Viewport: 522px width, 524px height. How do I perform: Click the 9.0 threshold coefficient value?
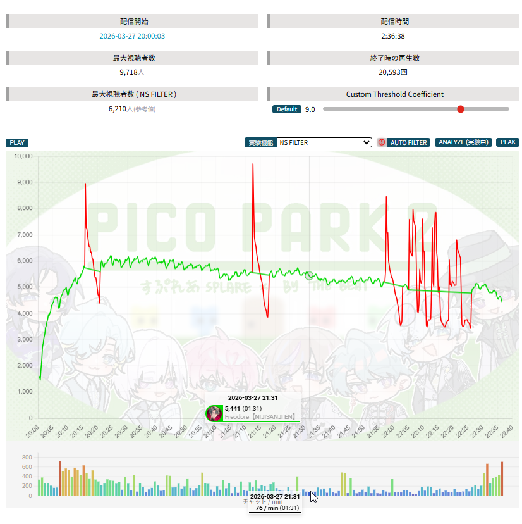point(310,109)
